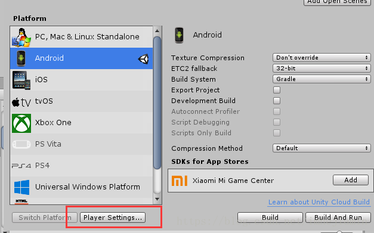Toggle the Autoconnect Profiler checkbox
Screen dimensions: 374x233
[277, 111]
